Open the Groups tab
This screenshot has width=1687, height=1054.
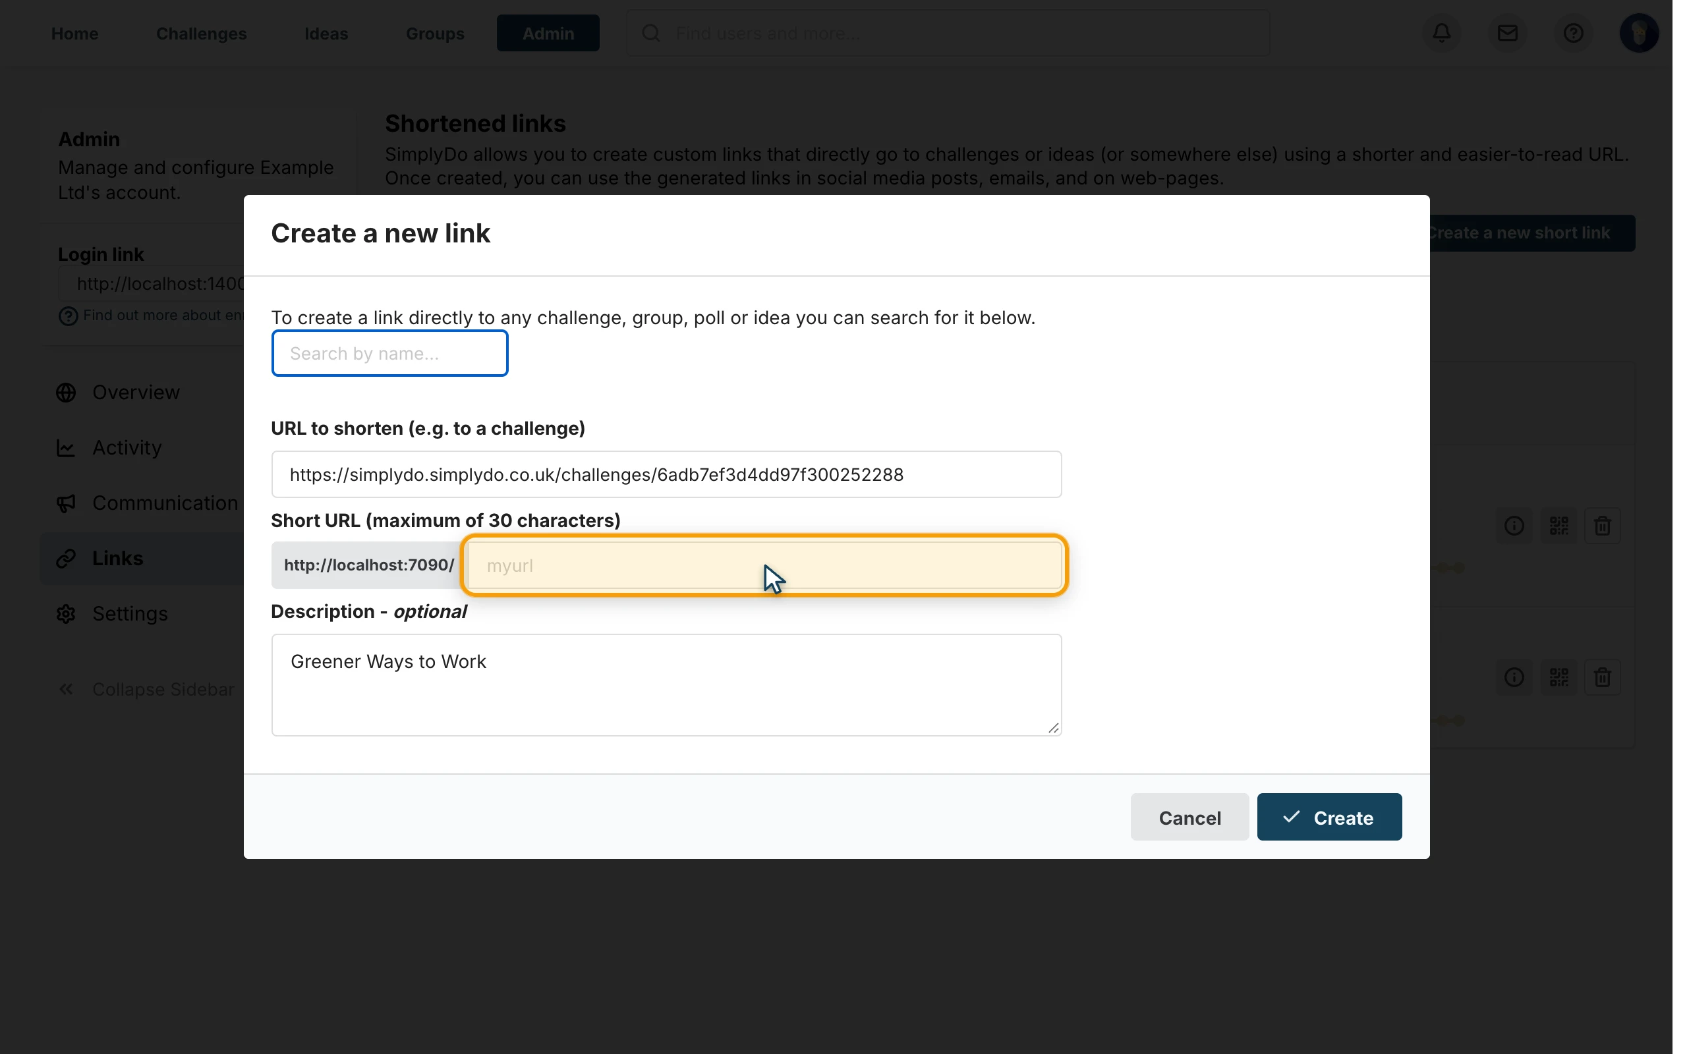point(434,33)
